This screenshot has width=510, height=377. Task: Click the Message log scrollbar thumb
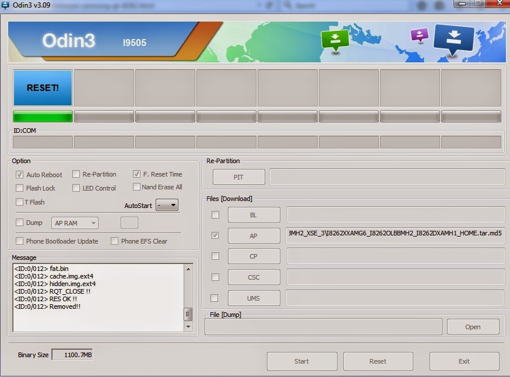[x=188, y=314]
